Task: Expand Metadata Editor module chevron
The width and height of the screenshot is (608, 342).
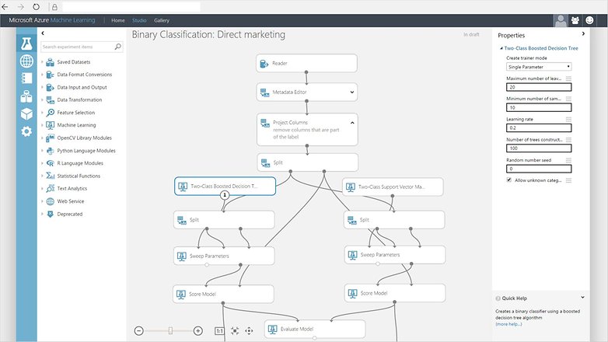Action: pyautogui.click(x=351, y=92)
